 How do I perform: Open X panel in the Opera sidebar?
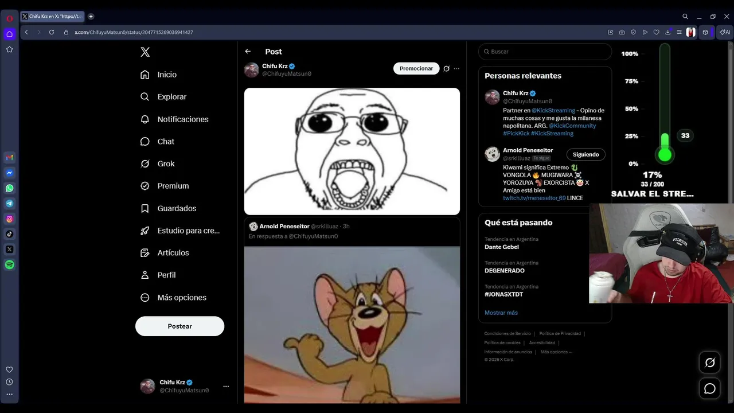click(x=9, y=250)
